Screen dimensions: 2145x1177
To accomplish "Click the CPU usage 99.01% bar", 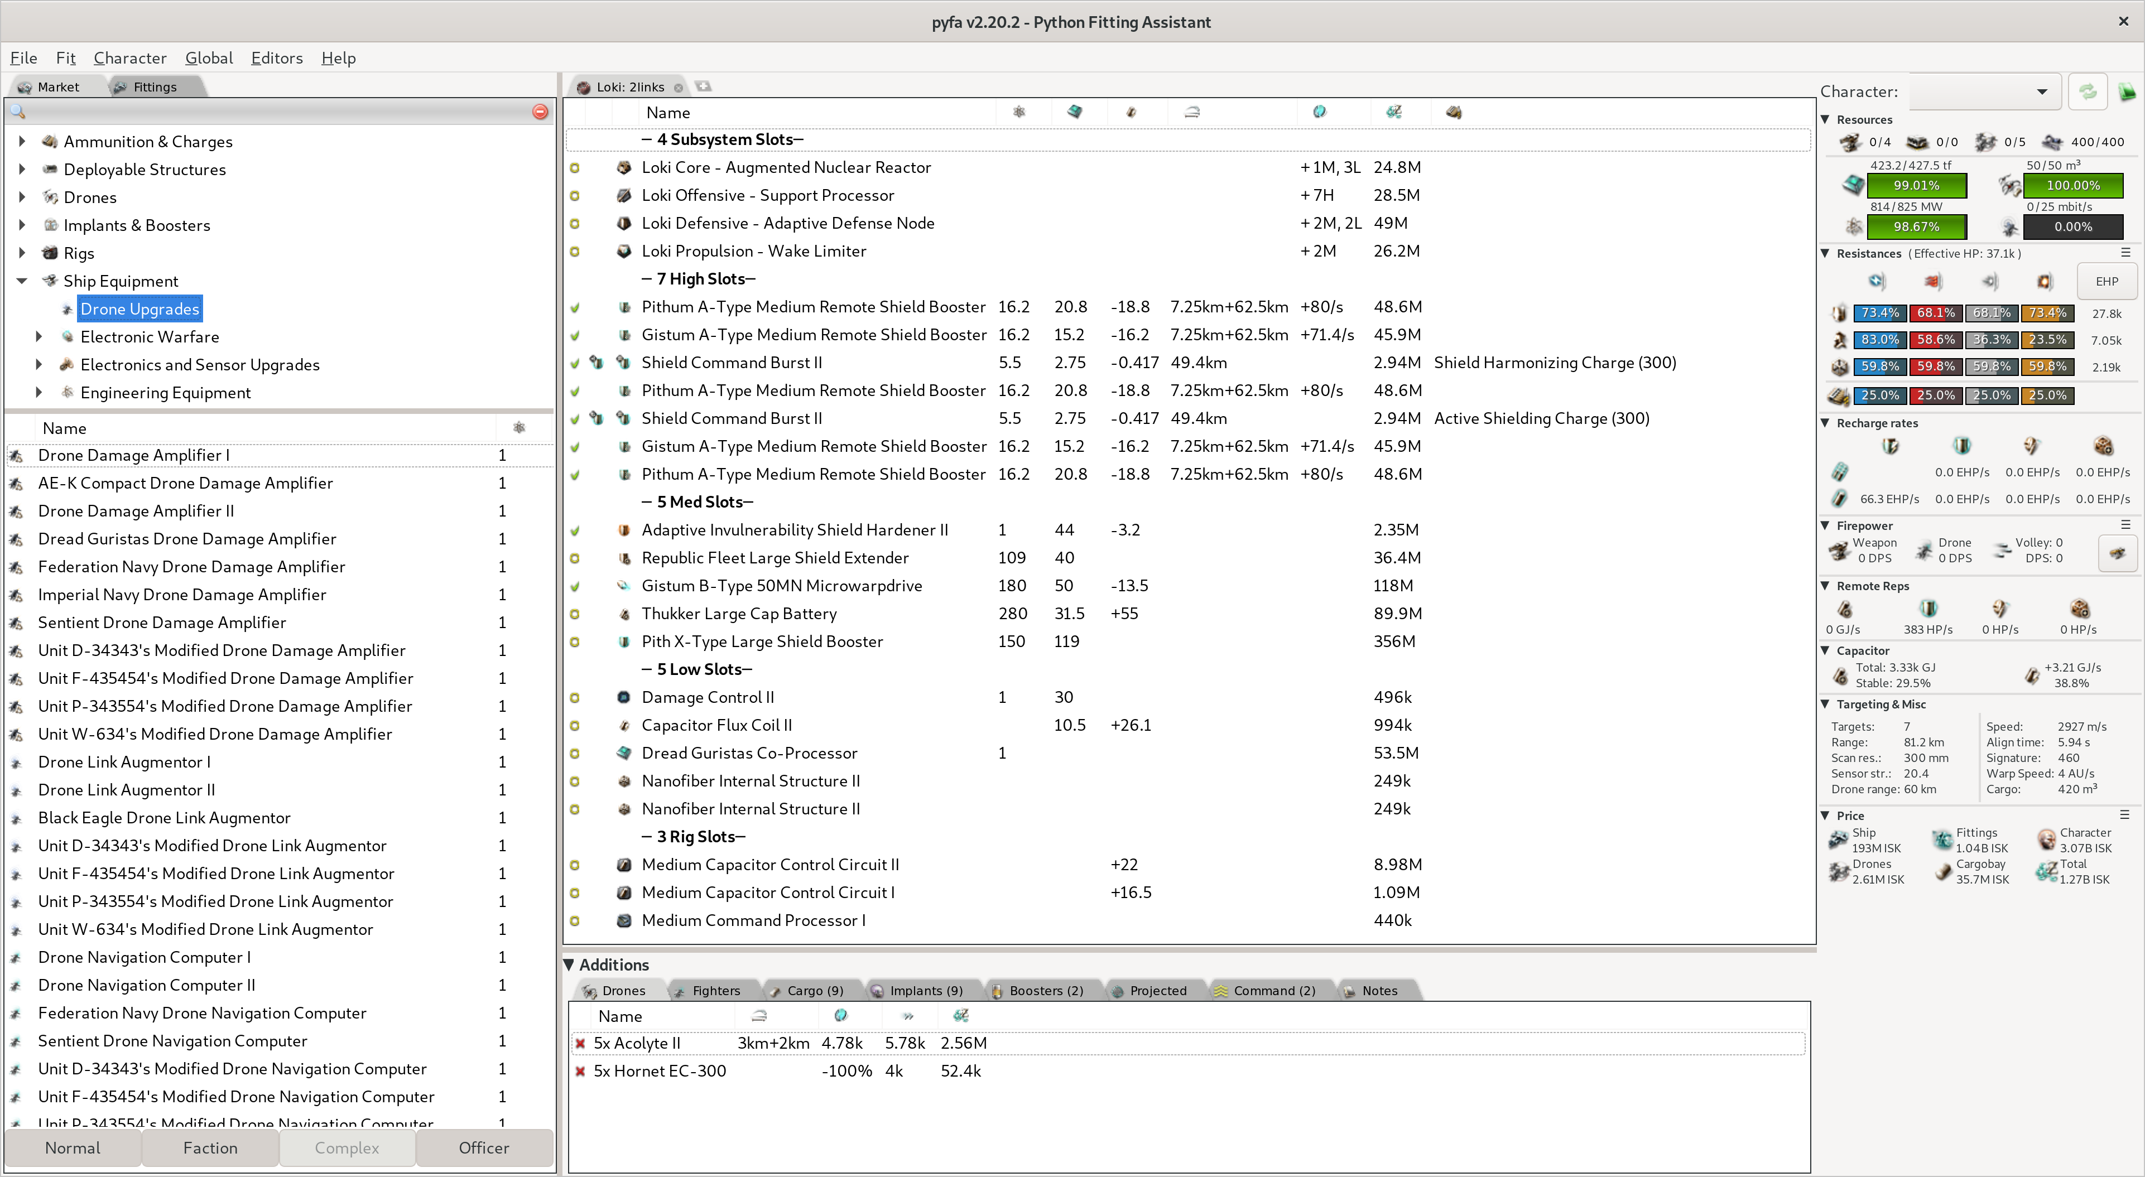I will 1916,185.
